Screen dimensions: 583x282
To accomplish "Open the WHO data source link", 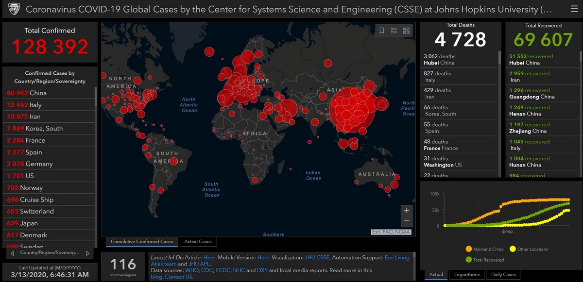I will tap(192, 270).
